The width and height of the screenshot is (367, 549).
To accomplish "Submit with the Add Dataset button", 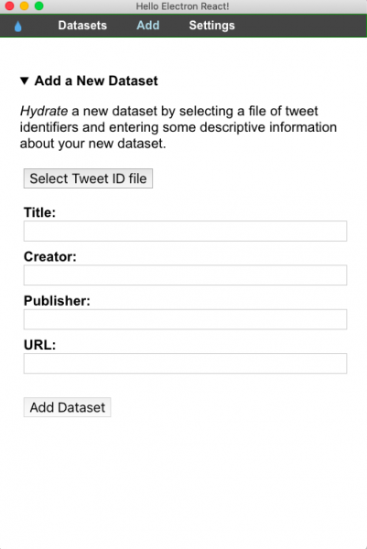I will [67, 407].
